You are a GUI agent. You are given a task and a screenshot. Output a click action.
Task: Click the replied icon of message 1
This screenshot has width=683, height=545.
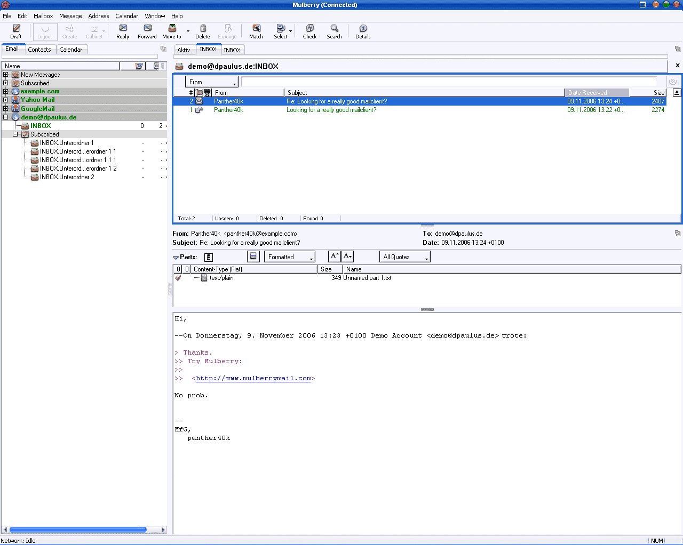tap(199, 110)
